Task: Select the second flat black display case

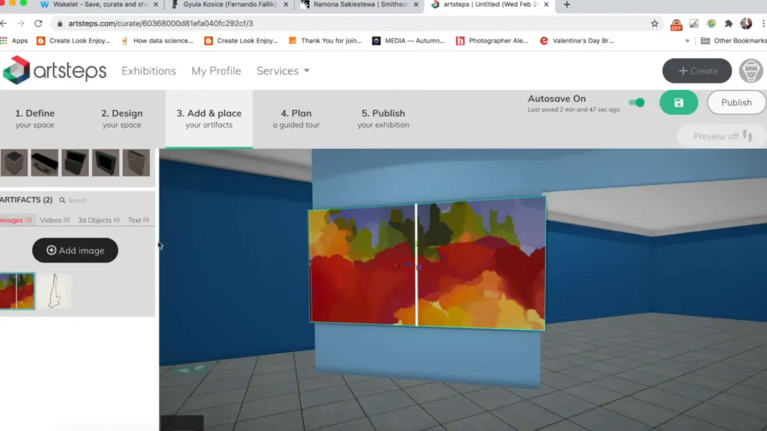Action: click(x=45, y=163)
